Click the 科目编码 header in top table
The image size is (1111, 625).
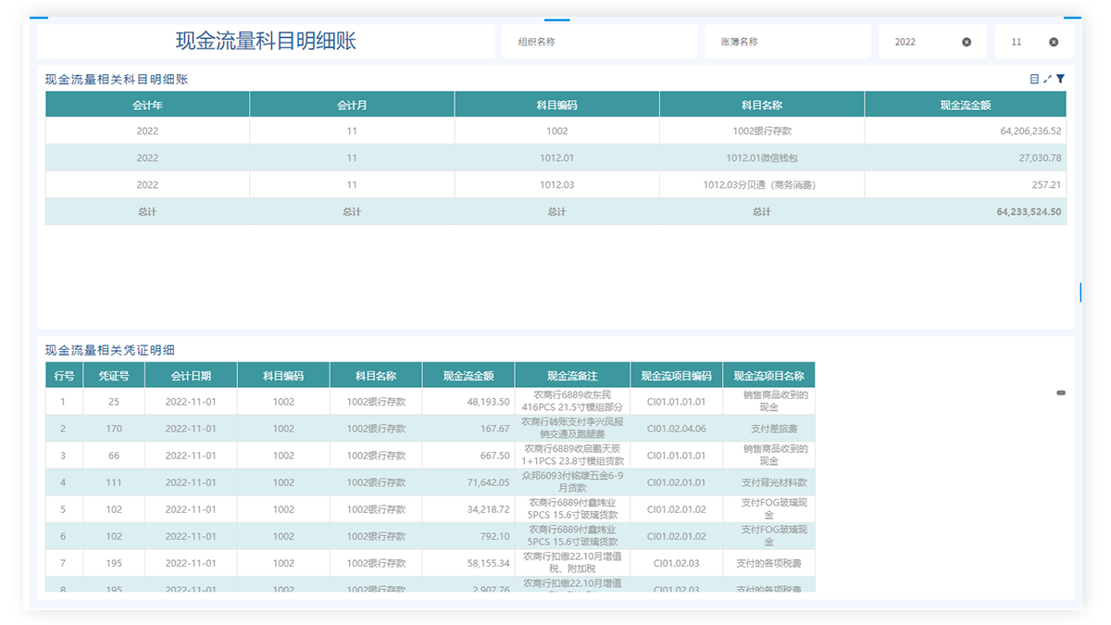[556, 105]
